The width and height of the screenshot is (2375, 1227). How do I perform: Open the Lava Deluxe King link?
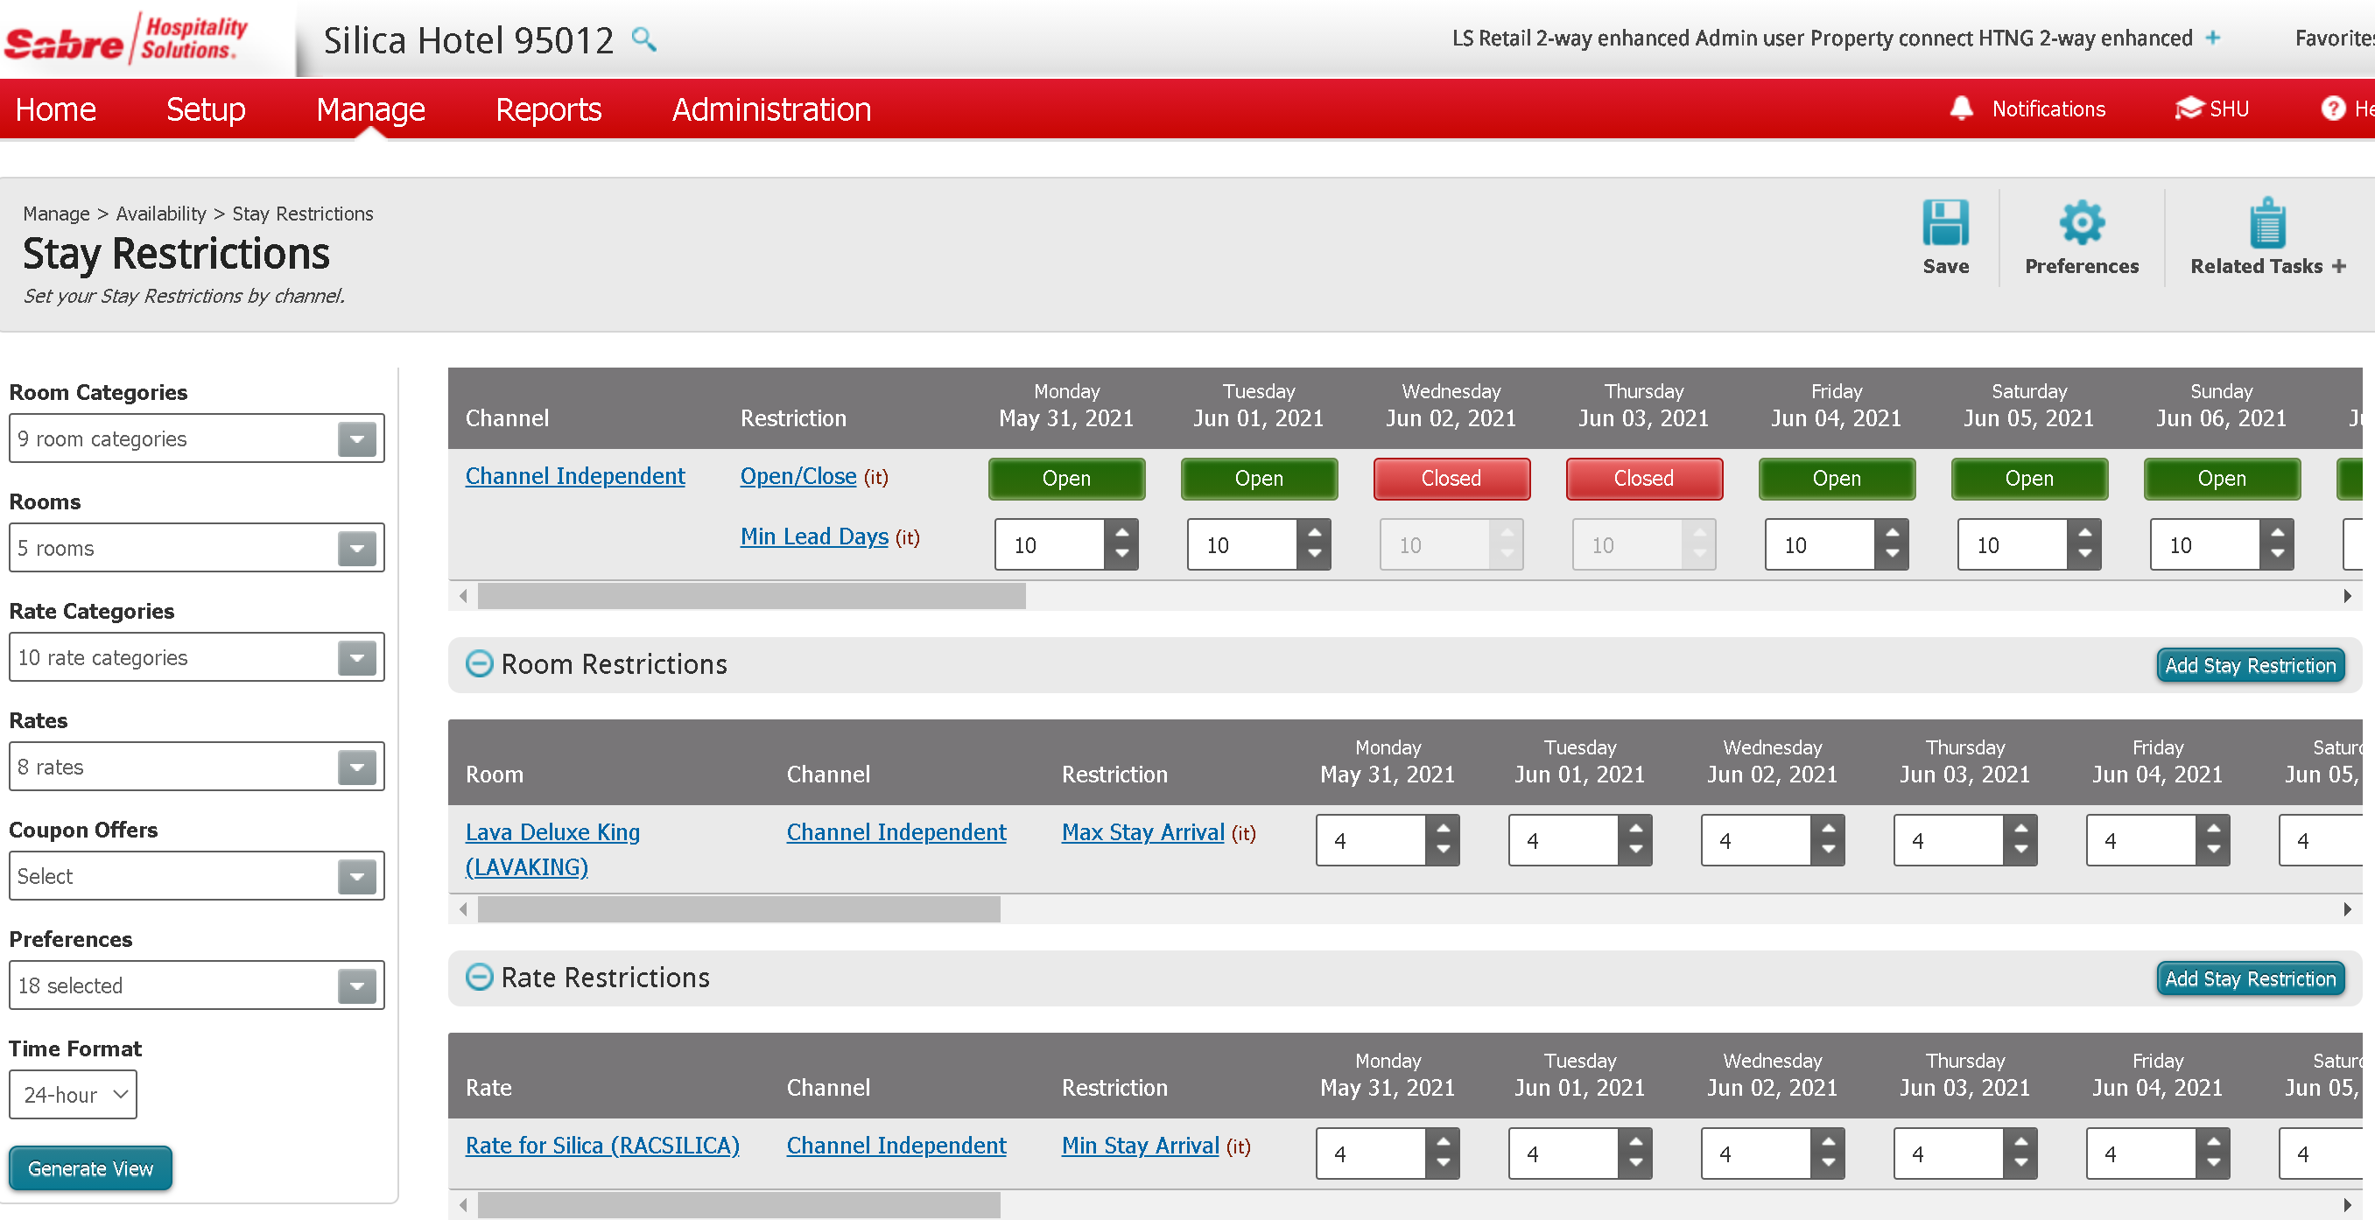[x=552, y=832]
